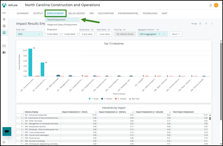Switch to the Value Added tab
The height and width of the screenshot is (146, 223).
coord(76,13)
